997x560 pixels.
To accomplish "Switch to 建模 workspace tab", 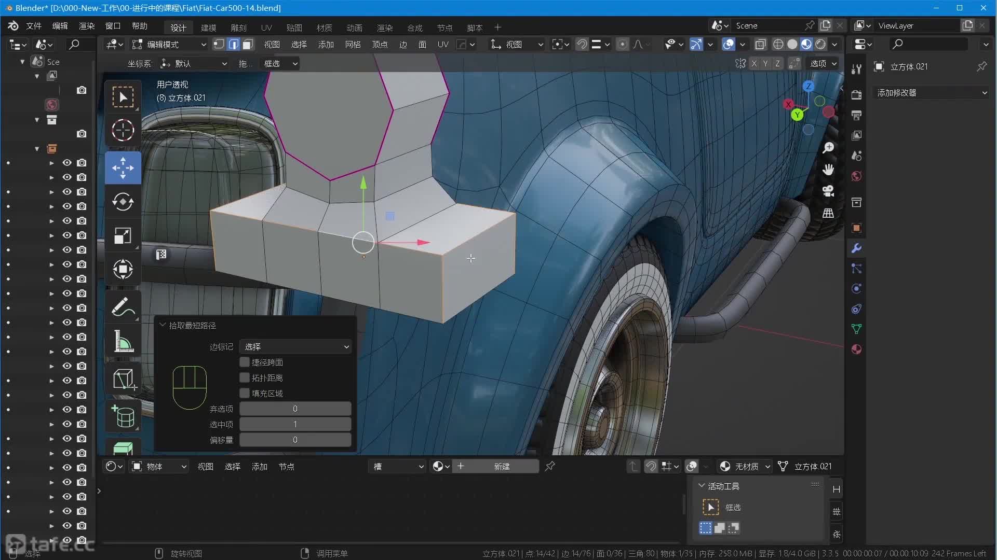I will 208,27.
